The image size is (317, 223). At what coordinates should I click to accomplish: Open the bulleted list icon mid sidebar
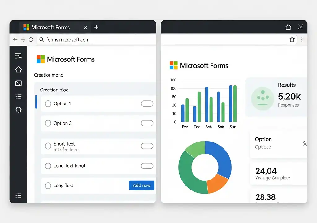[18, 97]
